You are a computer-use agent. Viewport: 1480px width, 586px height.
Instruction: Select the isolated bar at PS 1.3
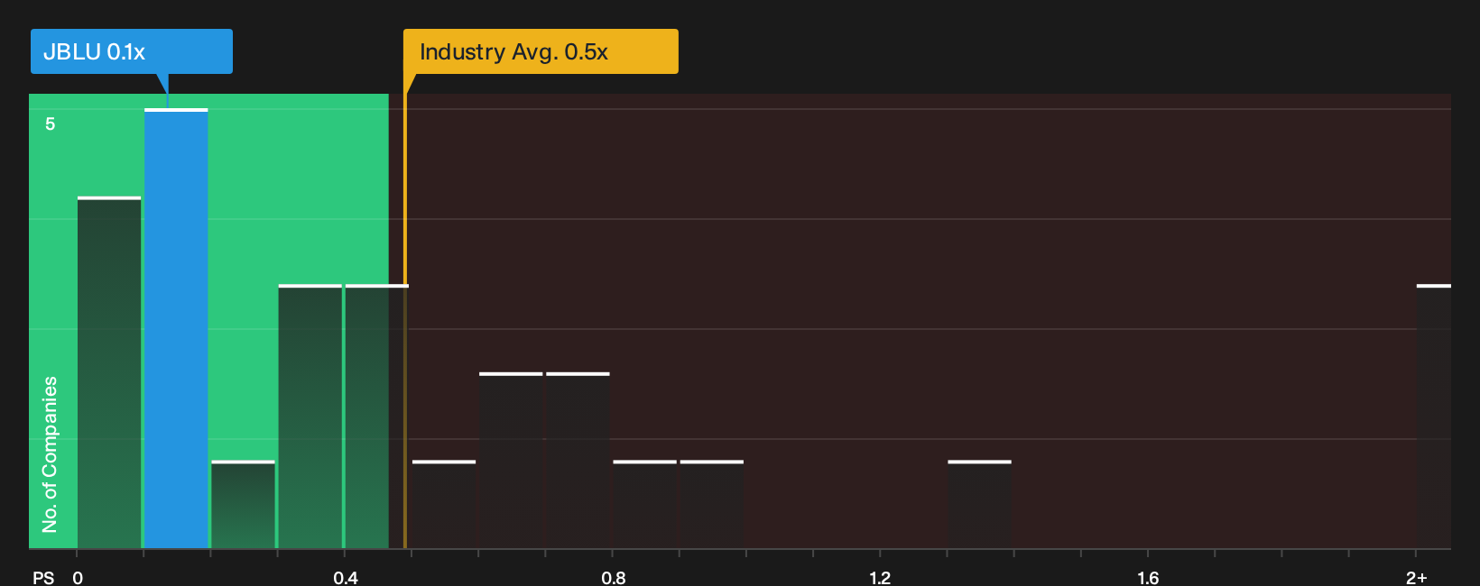979,504
